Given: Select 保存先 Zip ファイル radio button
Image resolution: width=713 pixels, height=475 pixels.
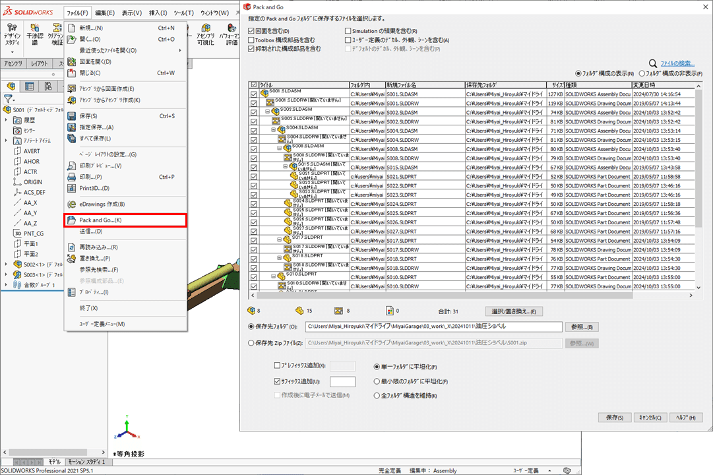Looking at the screenshot, I should pos(251,343).
